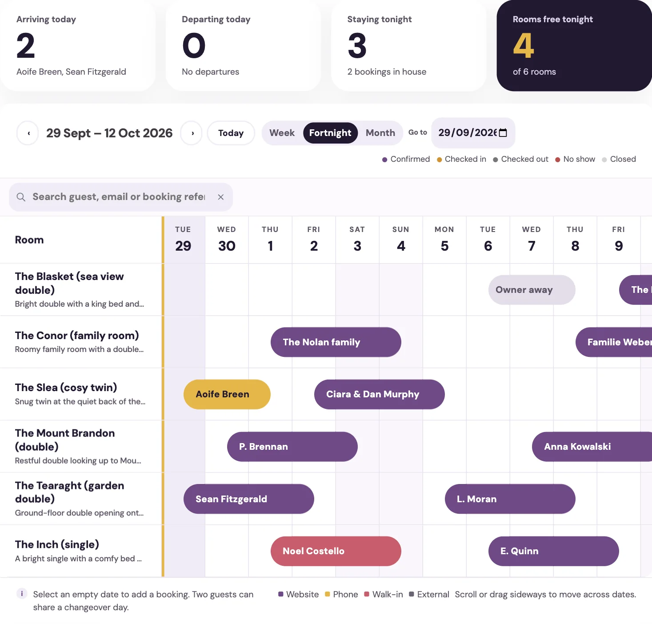The height and width of the screenshot is (624, 652).
Task: Click the Go to date field
Action: (x=473, y=133)
